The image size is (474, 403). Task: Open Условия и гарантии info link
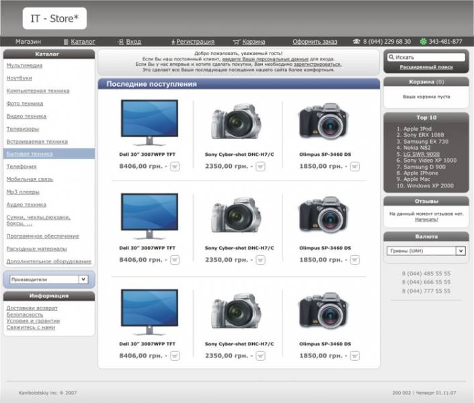(33, 321)
